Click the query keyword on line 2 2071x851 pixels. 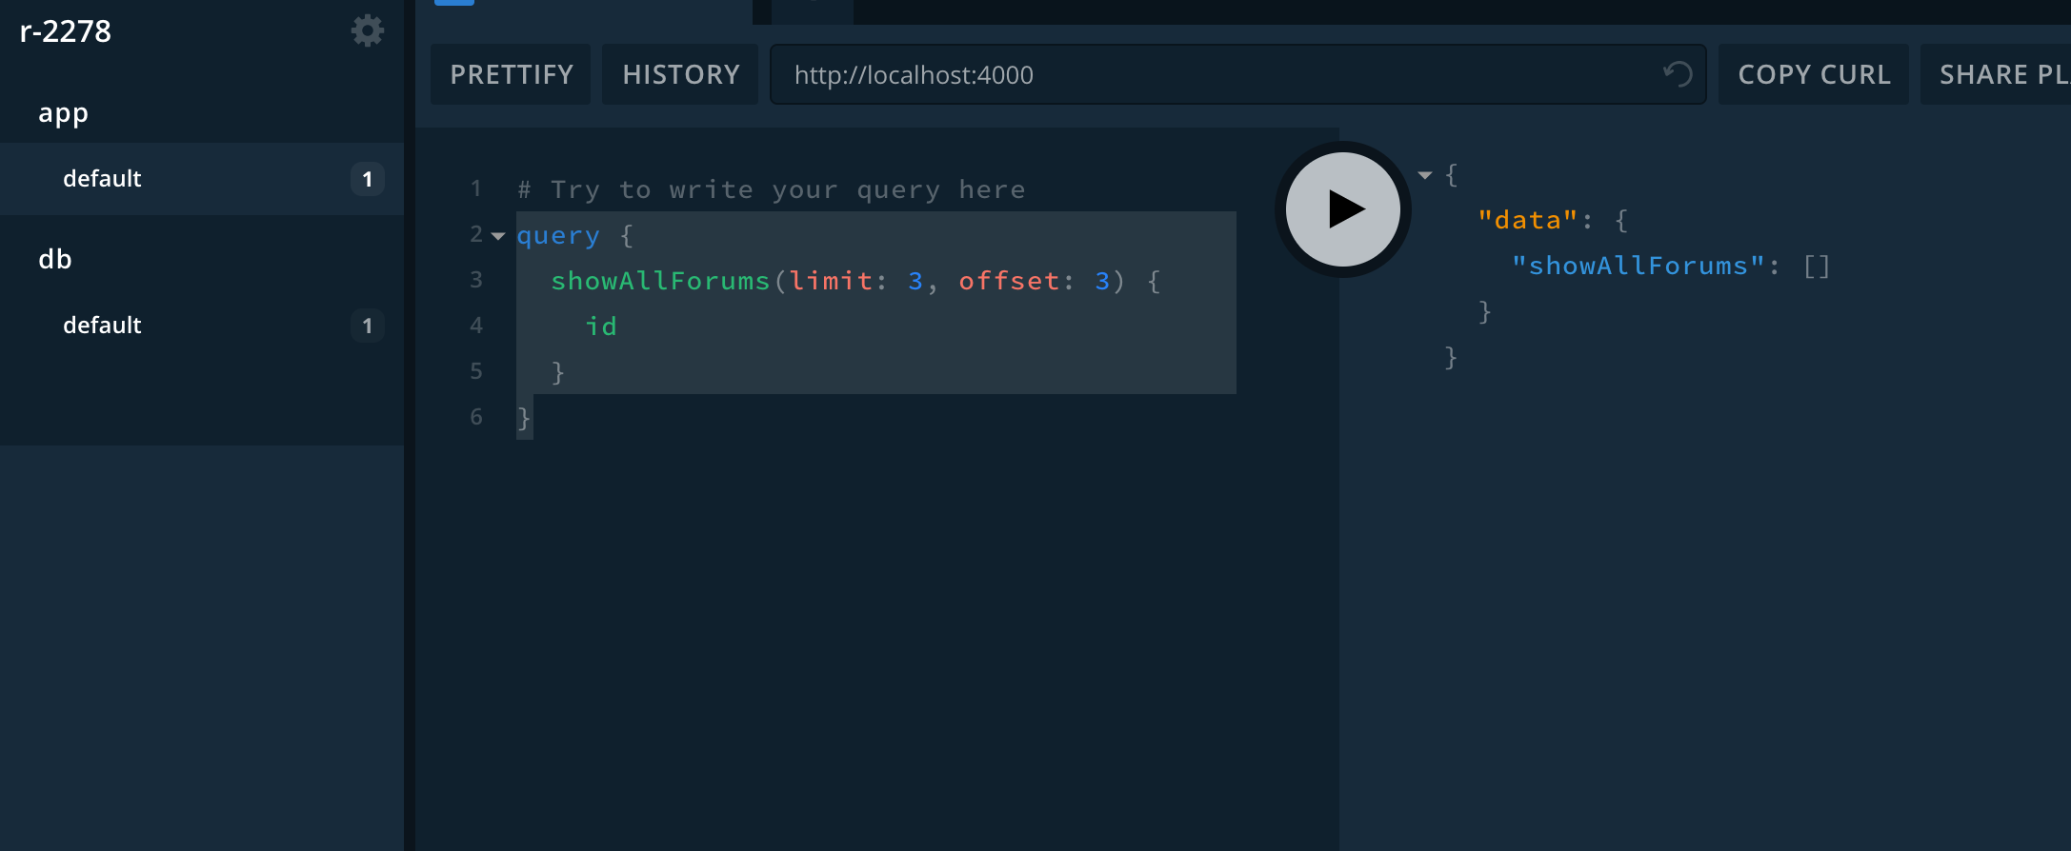coord(558,235)
